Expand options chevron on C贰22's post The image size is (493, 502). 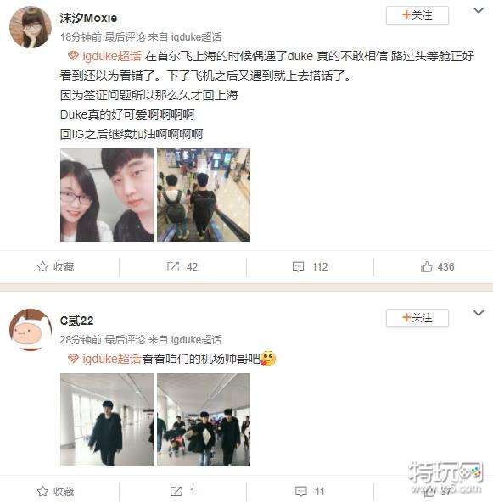(479, 313)
